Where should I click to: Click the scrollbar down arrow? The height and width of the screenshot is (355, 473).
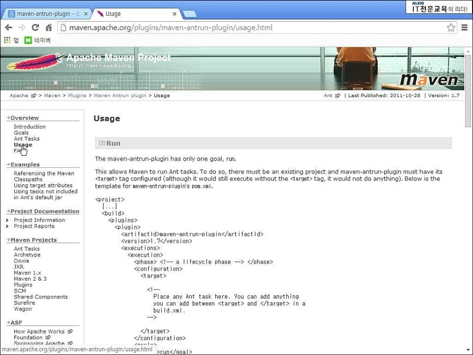pos(468,350)
